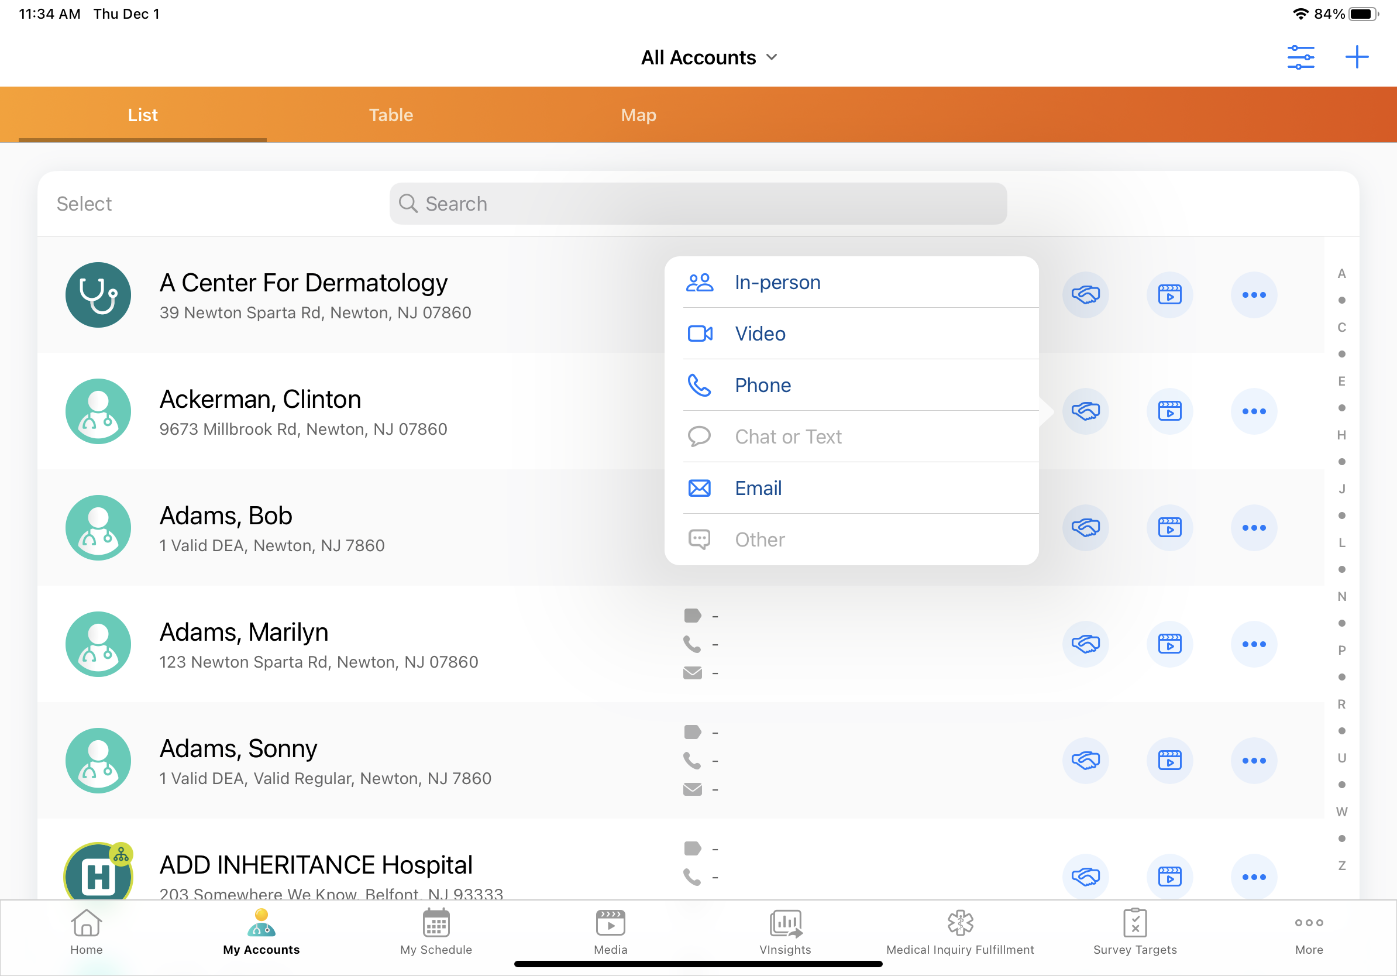This screenshot has height=976, width=1397.
Task: Open the filter sliders icon
Action: point(1300,57)
